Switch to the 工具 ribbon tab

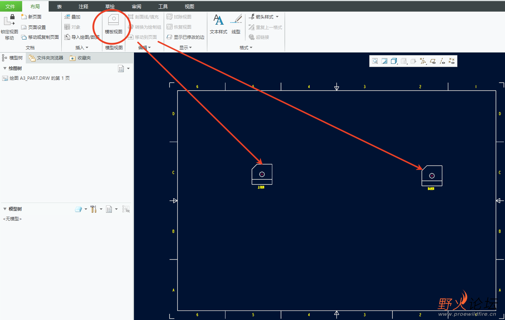pos(163,6)
